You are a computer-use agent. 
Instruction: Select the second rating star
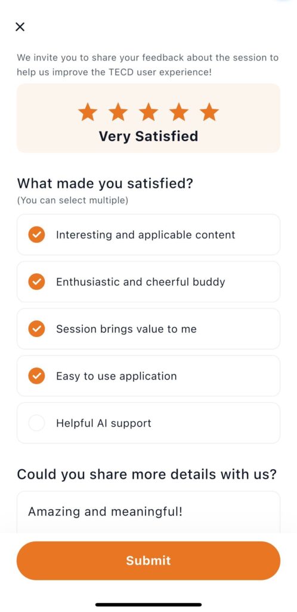pos(118,112)
